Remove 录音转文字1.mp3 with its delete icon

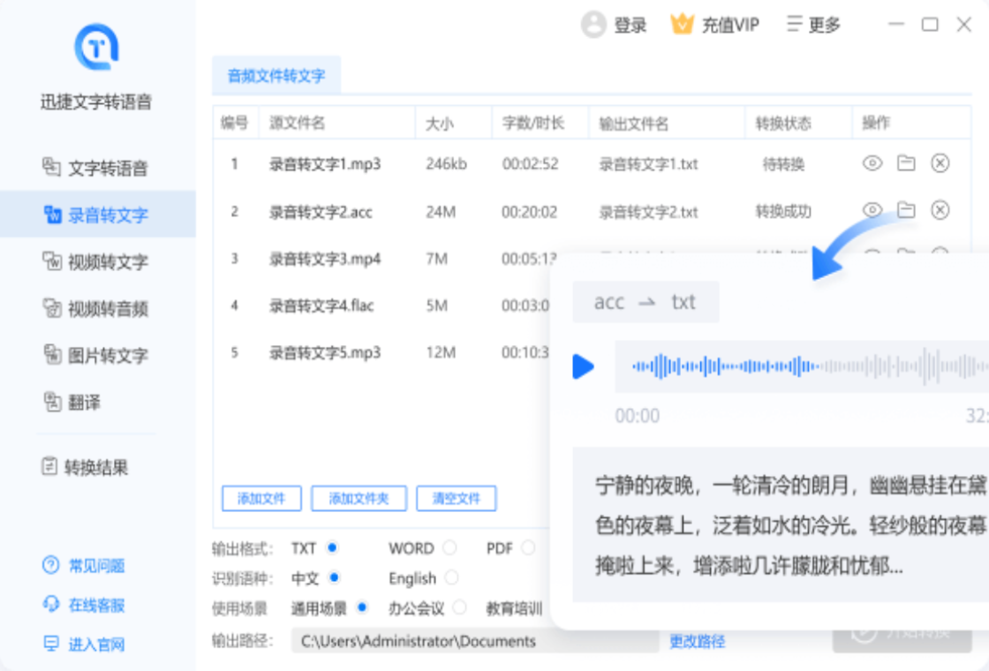click(940, 163)
